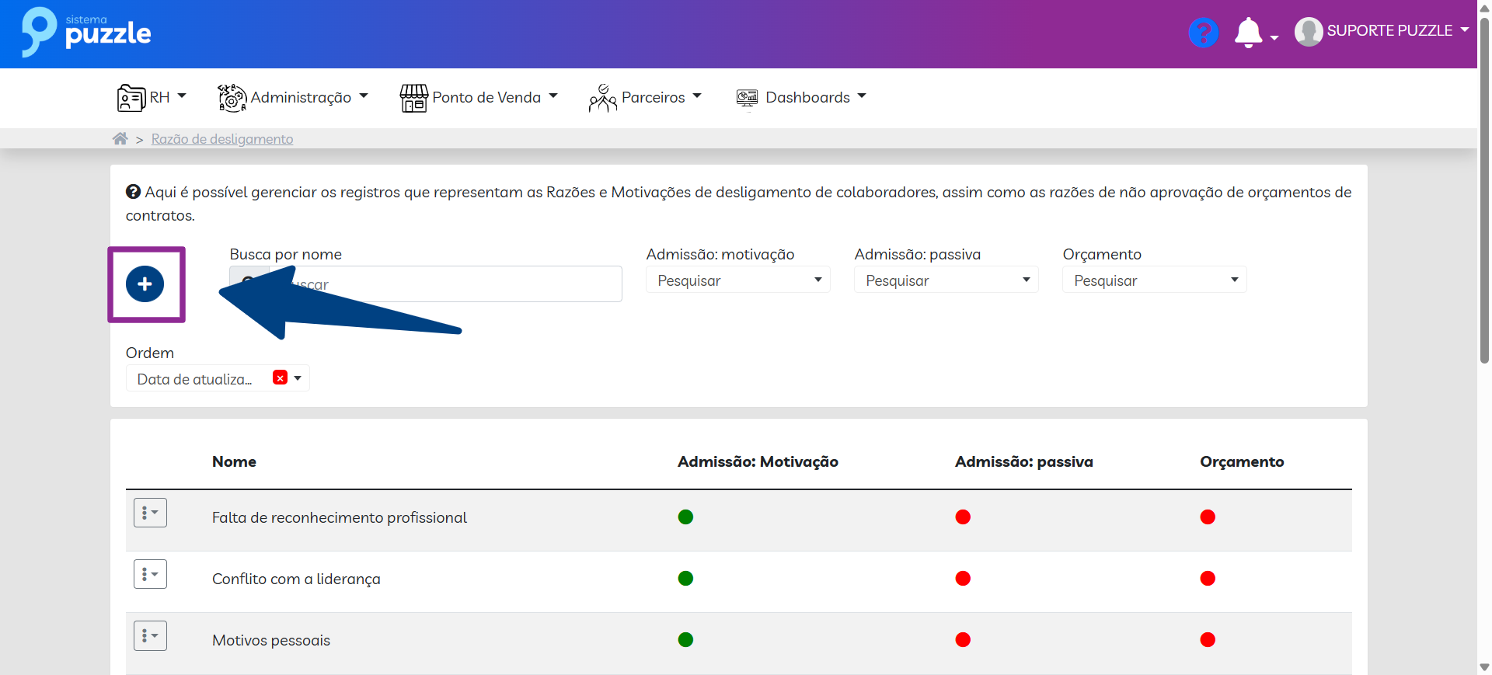The width and height of the screenshot is (1492, 675).
Task: Click the Razão de desligamento breadcrumb link
Action: point(222,139)
